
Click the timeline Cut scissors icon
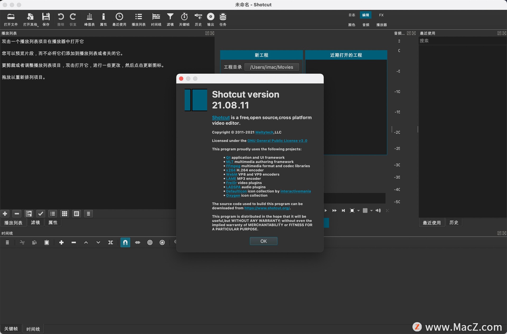click(22, 242)
